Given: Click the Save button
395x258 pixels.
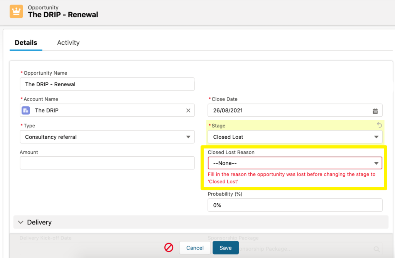Looking at the screenshot, I should [225, 248].
